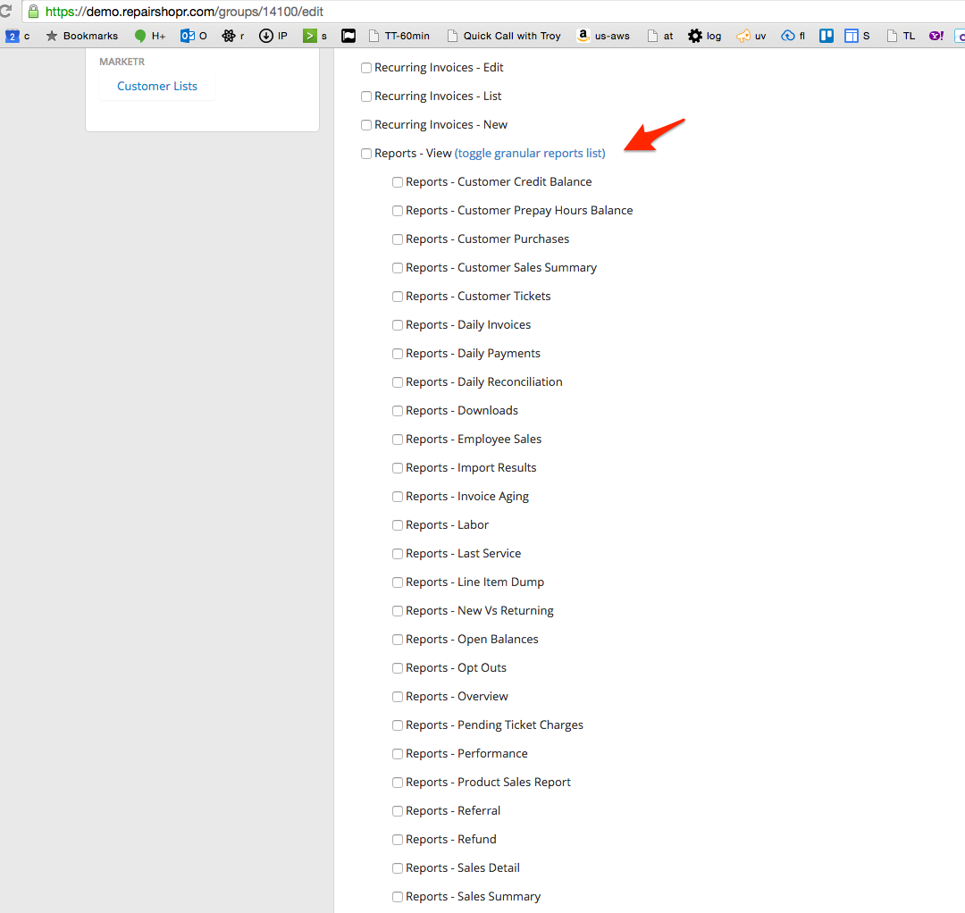Image resolution: width=965 pixels, height=913 pixels.
Task: Enable the Reports - View checkbox
Action: point(366,154)
